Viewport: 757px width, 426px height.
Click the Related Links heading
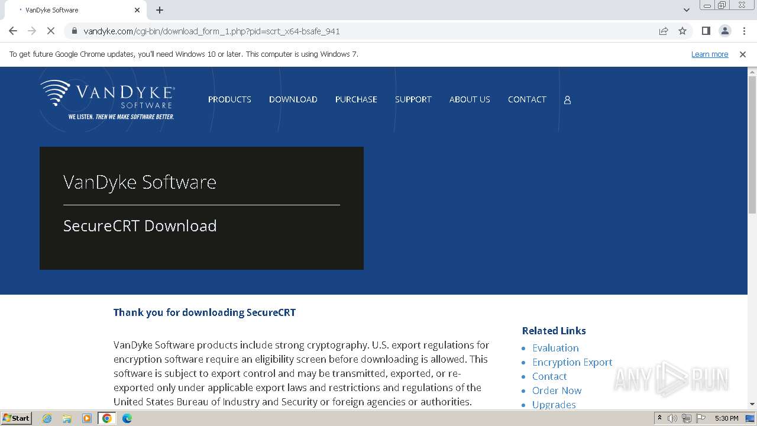click(x=554, y=331)
